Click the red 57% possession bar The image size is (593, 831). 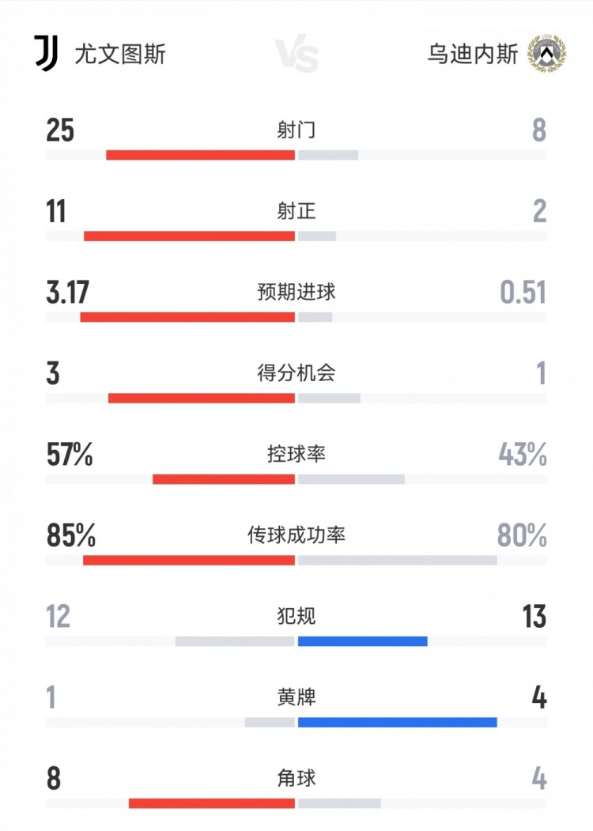[224, 479]
